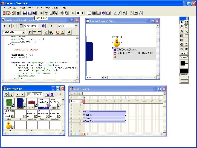Toggle visibility of Score channel 36
Screen dimensions: 197x148
click(71, 125)
